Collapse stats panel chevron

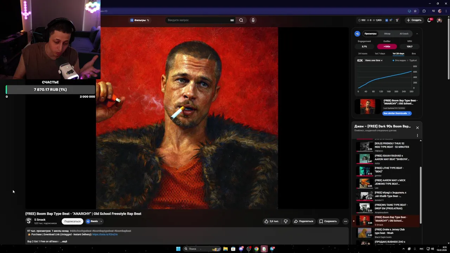point(417,34)
